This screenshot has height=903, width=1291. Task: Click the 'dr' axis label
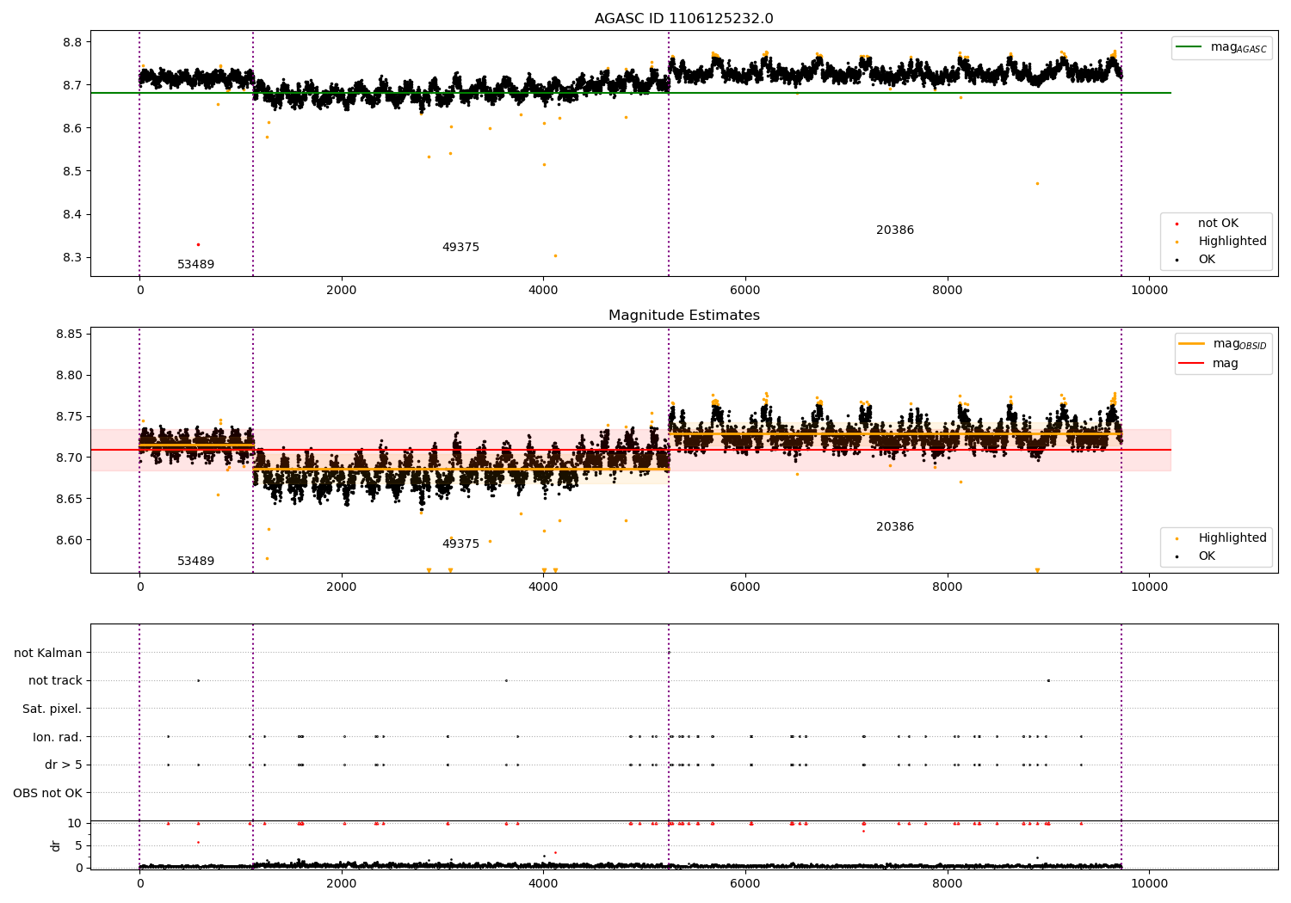(x=56, y=846)
